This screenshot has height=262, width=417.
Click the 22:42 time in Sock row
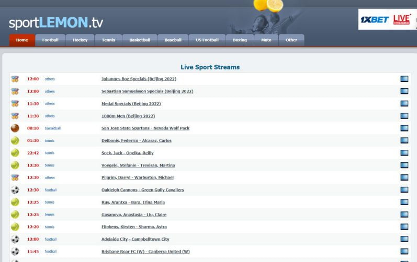click(x=33, y=153)
